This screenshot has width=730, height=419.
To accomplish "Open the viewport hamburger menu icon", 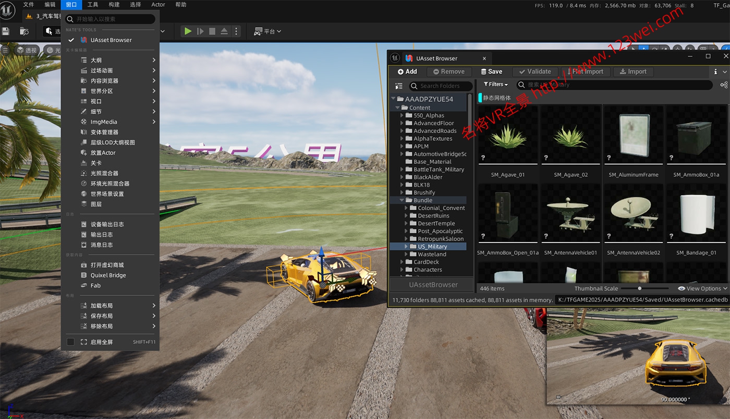I will click(5, 50).
